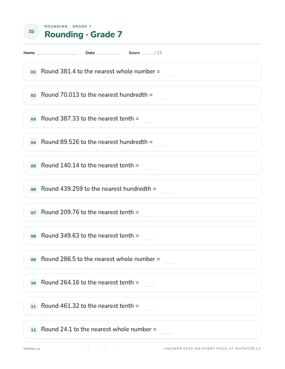Open the Mathter.ca footer link
This screenshot has height=369, width=285.
pyautogui.click(x=32, y=349)
